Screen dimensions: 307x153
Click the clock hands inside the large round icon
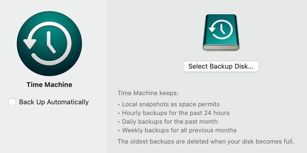(50, 43)
